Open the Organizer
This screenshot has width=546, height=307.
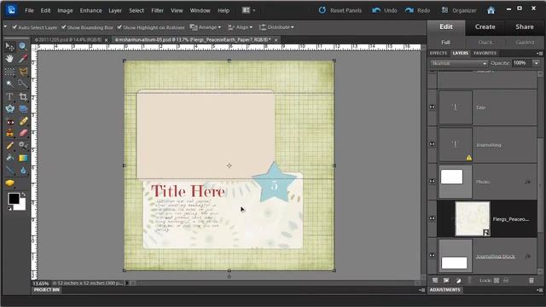coord(459,10)
